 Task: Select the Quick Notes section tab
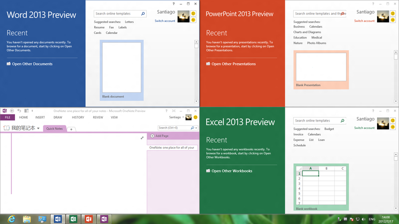(x=54, y=128)
